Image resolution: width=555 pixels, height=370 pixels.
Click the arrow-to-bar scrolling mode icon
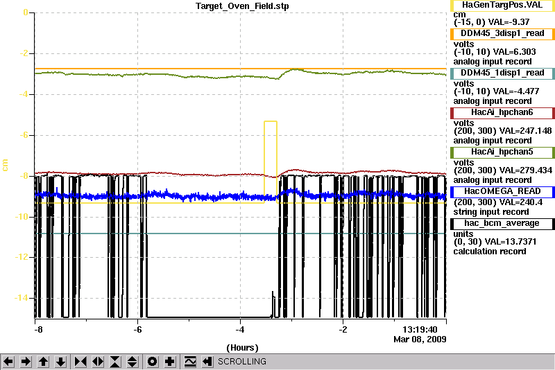pos(207,362)
